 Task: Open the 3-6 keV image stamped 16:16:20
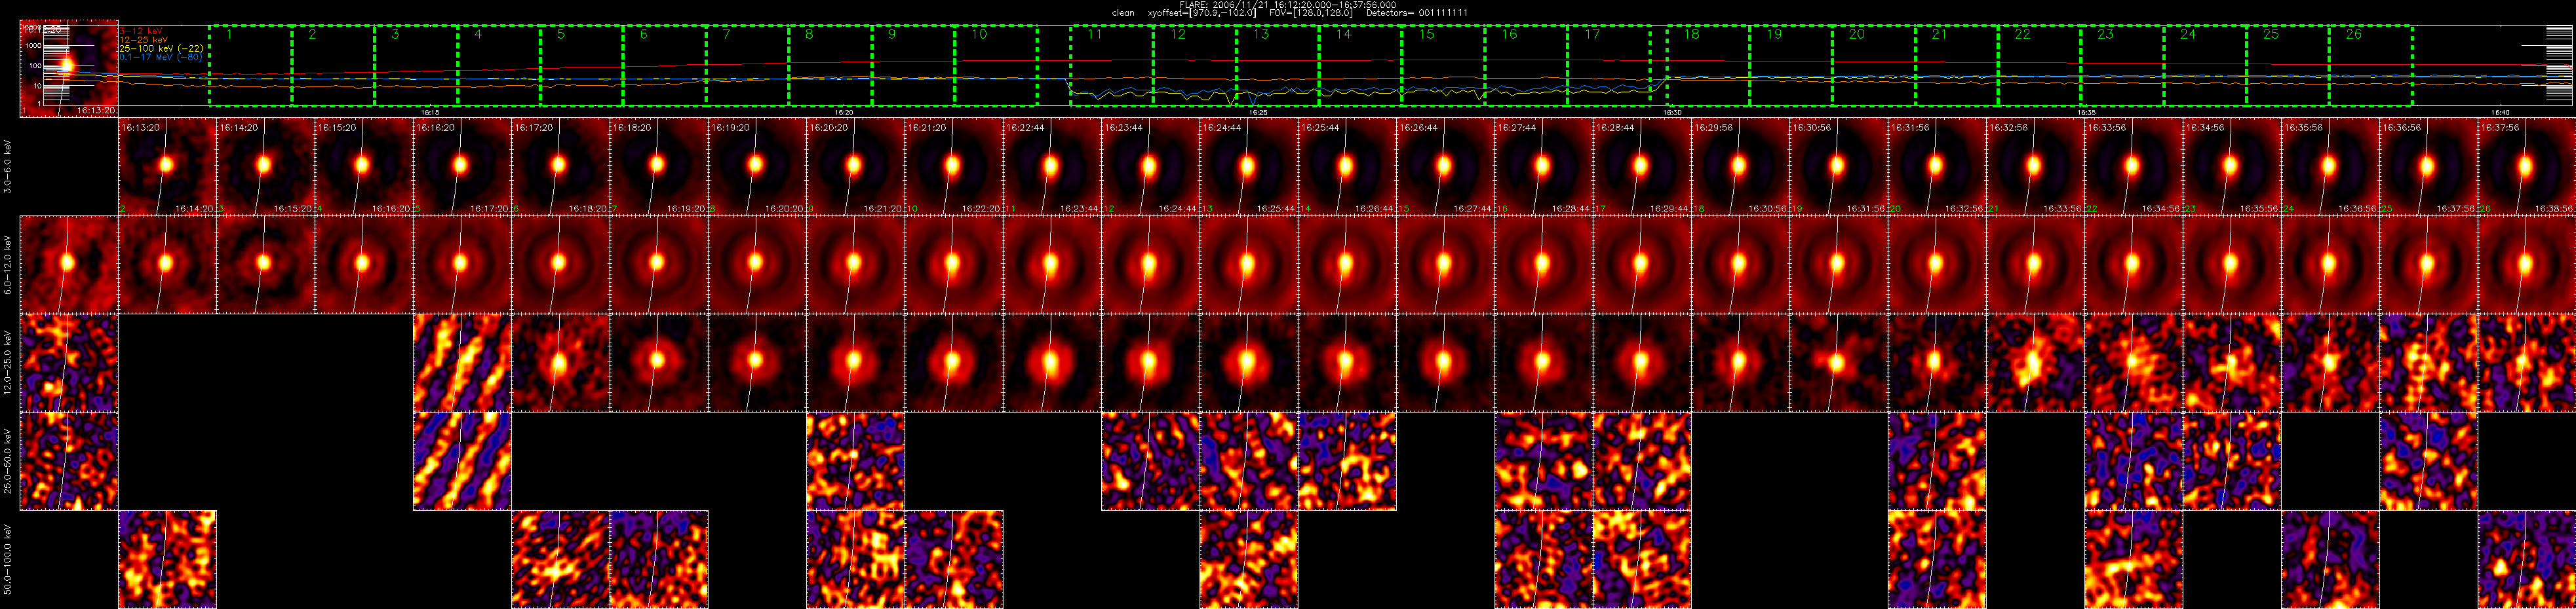[462, 167]
